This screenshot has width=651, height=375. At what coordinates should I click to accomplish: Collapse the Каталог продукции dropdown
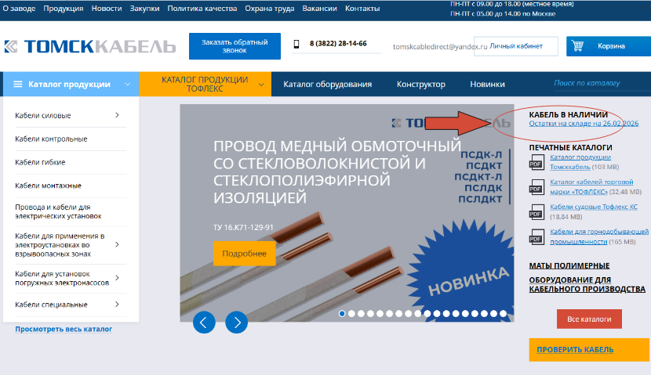point(128,85)
